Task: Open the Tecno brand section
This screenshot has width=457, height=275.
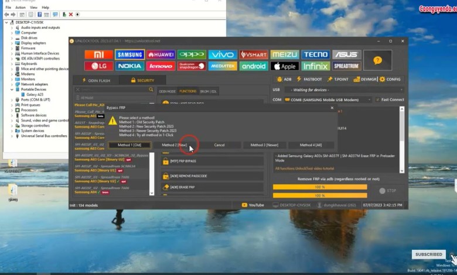Action: [315, 55]
